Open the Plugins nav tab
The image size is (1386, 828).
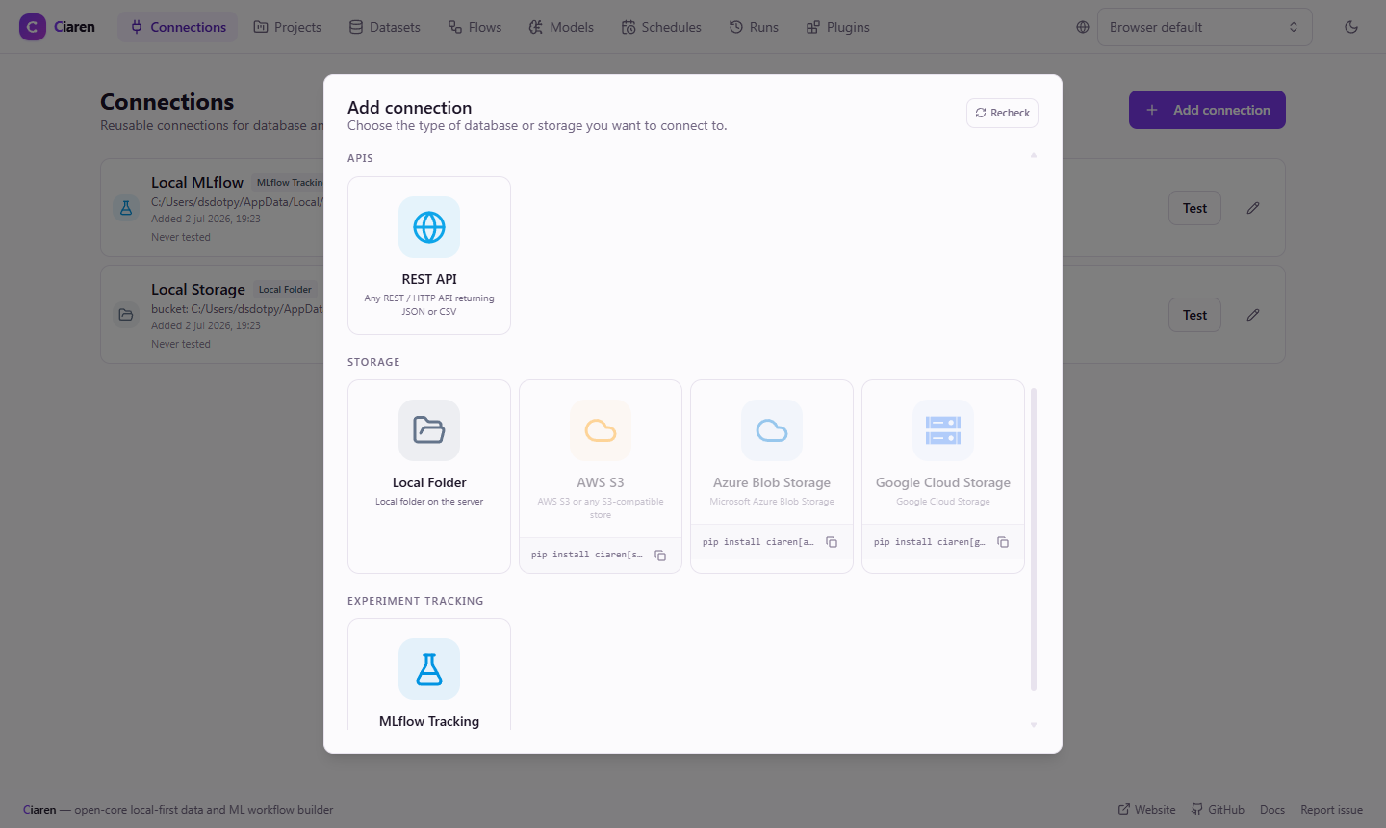(x=837, y=27)
